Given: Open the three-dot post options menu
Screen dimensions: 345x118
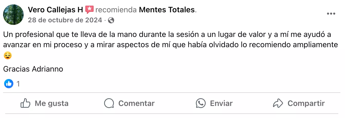Looking at the screenshot, I should click(331, 14).
